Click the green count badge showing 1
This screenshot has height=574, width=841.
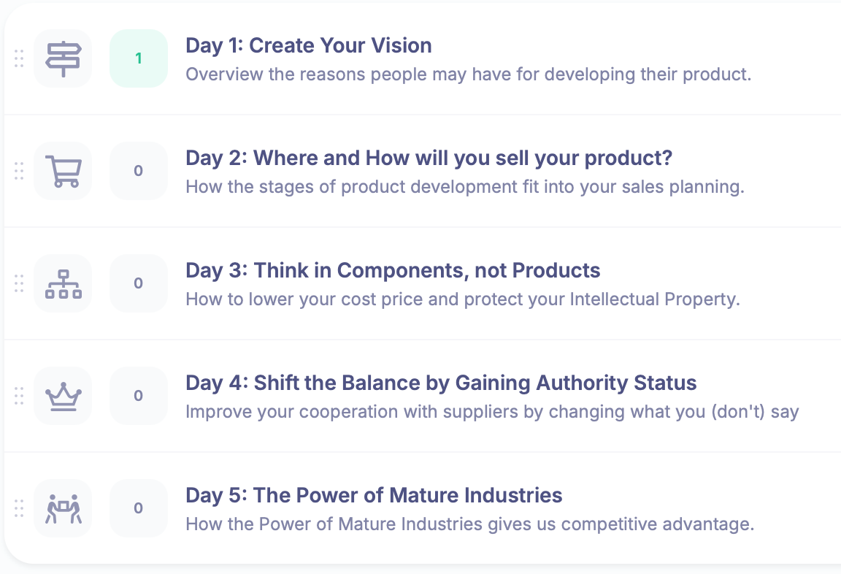[139, 58]
